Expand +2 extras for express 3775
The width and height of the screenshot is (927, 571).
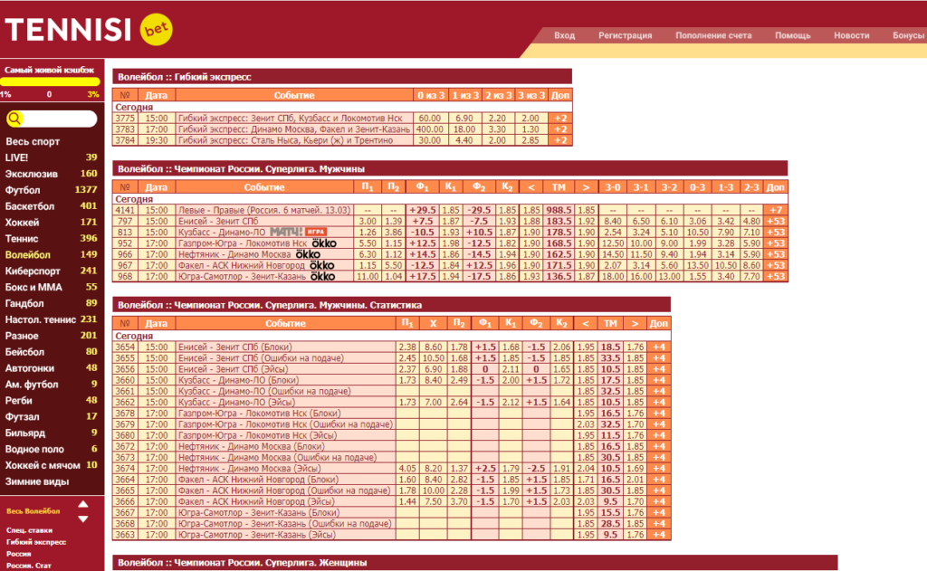559,119
